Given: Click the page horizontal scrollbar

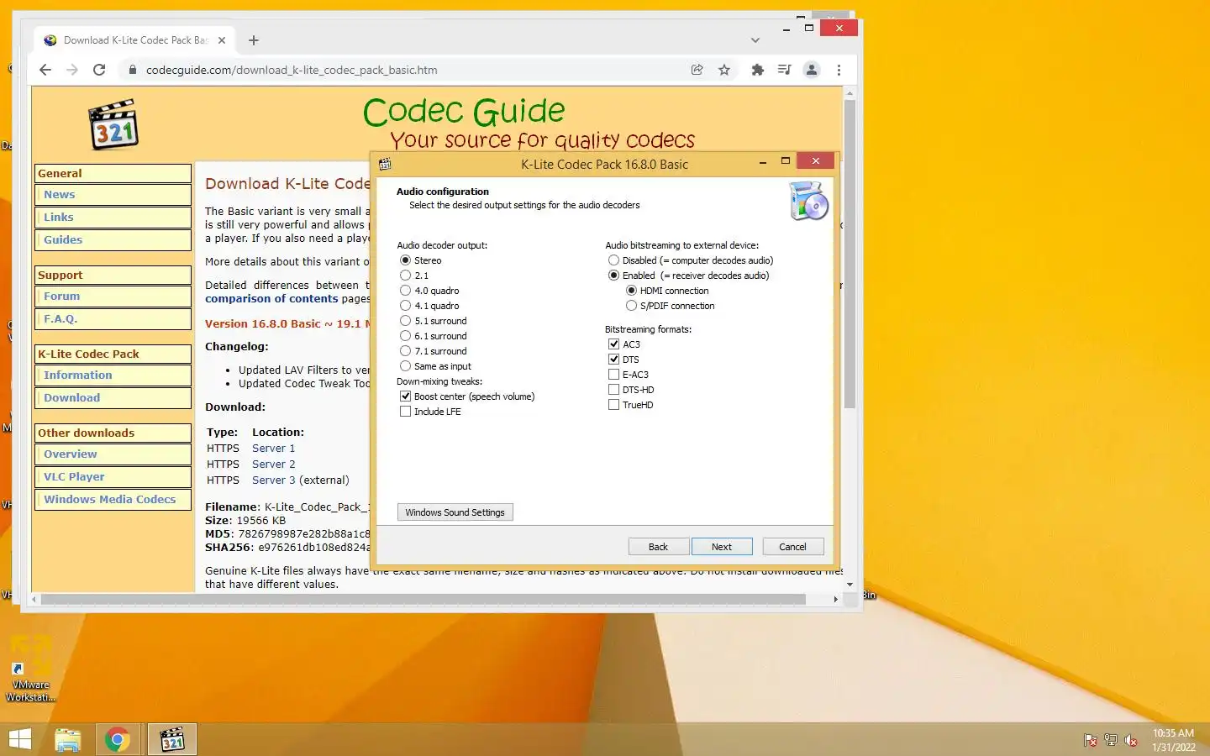Looking at the screenshot, I should 423,599.
